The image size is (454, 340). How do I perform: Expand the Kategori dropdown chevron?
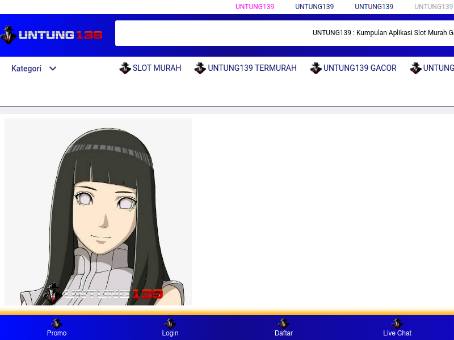(x=53, y=69)
